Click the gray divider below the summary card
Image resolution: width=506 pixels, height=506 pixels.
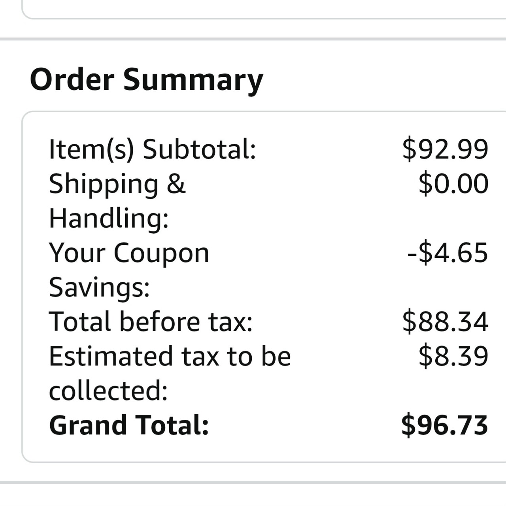pos(253,482)
